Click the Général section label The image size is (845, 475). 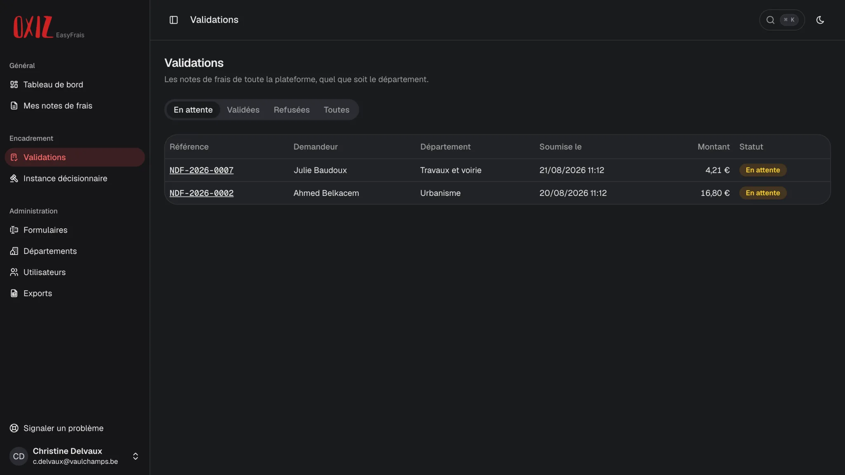point(22,66)
